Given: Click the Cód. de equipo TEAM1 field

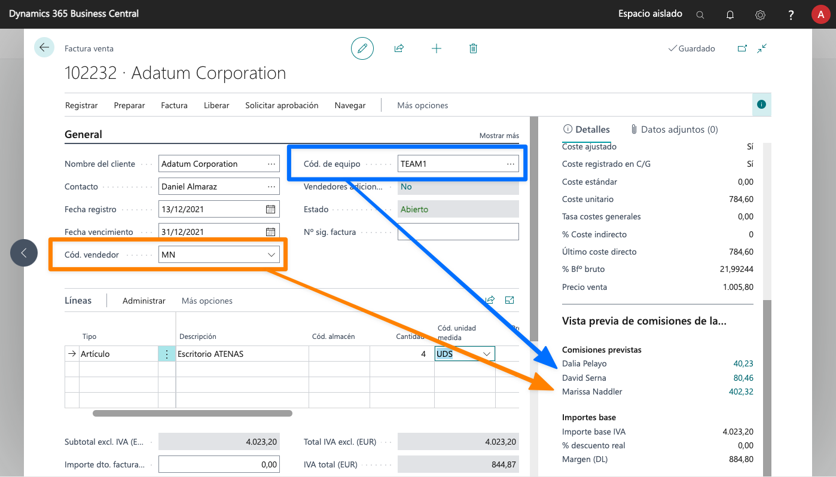Looking at the screenshot, I should click(458, 164).
